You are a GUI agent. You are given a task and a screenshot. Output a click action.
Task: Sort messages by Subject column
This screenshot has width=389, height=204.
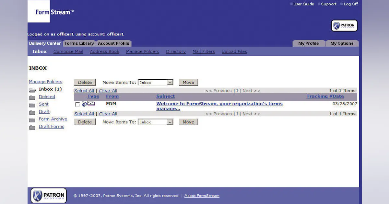click(165, 96)
